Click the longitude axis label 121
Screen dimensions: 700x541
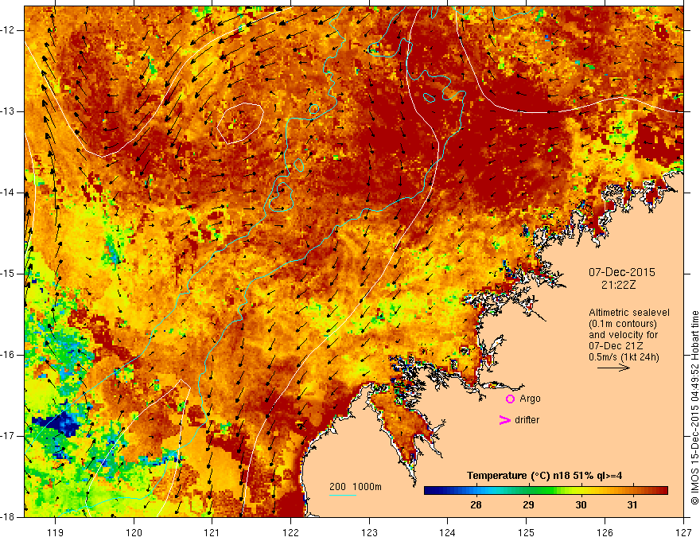212,532
